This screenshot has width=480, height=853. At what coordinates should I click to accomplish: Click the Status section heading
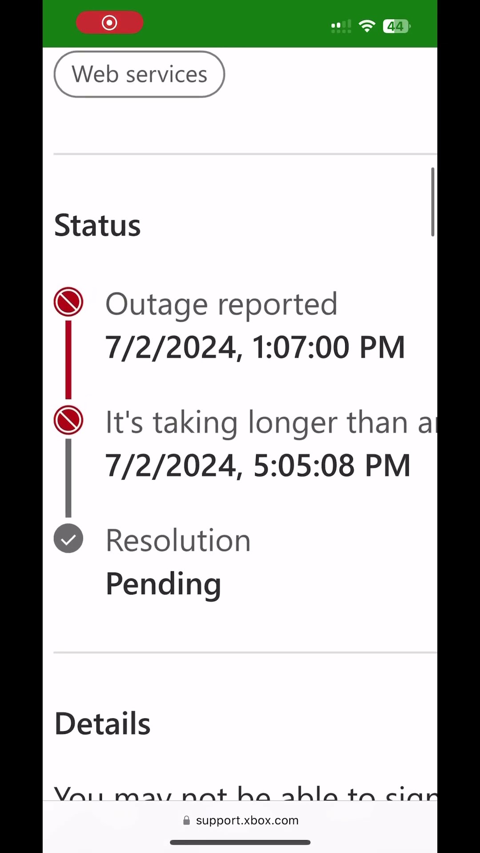tap(97, 226)
